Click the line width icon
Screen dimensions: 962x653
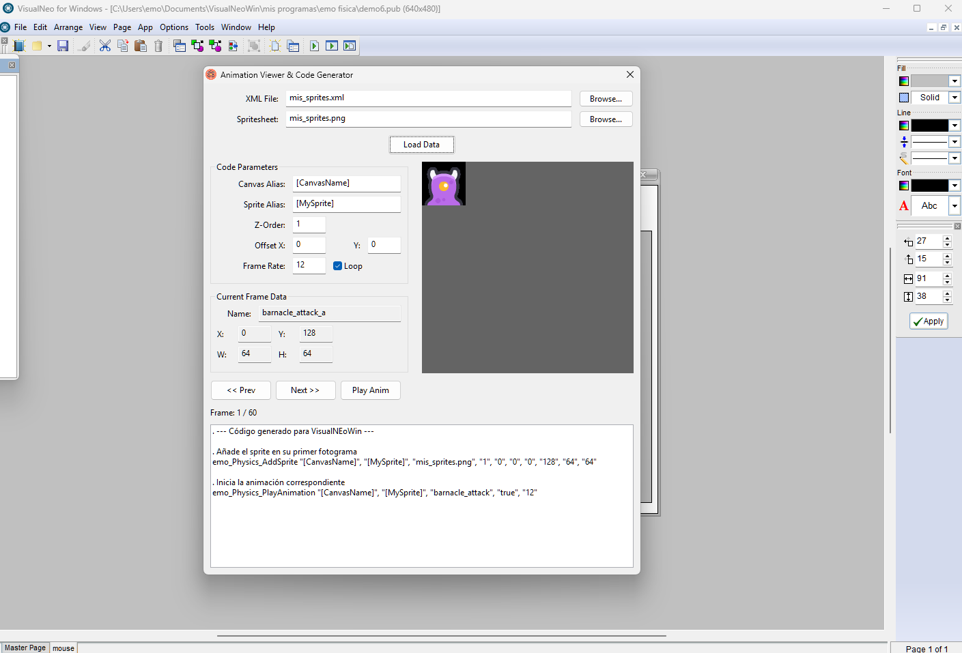click(x=904, y=142)
